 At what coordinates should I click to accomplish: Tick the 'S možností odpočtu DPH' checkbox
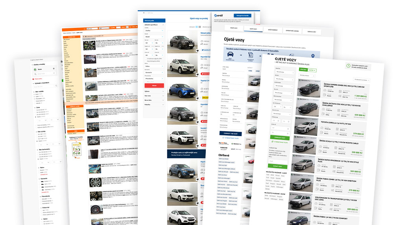(x=146, y=59)
